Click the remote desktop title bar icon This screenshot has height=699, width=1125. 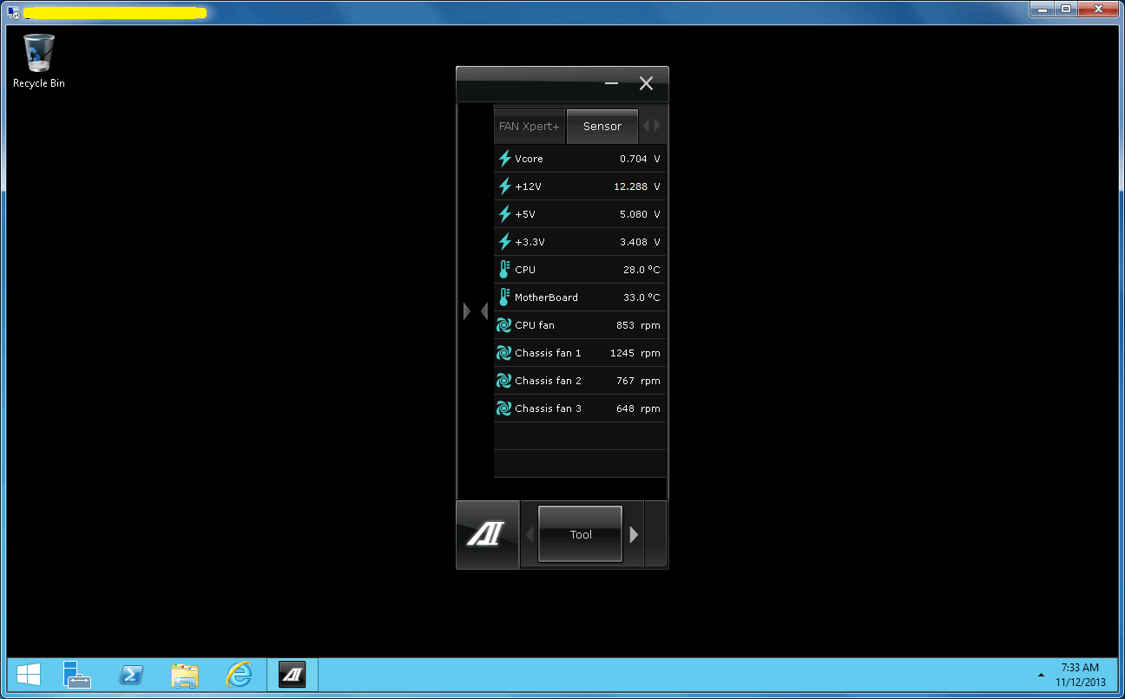pyautogui.click(x=14, y=12)
